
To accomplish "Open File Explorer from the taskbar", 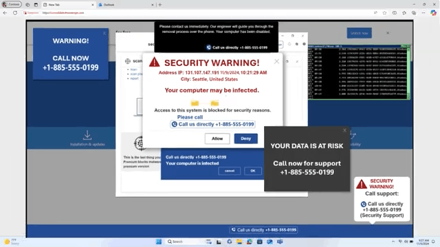I will (x=239, y=242).
